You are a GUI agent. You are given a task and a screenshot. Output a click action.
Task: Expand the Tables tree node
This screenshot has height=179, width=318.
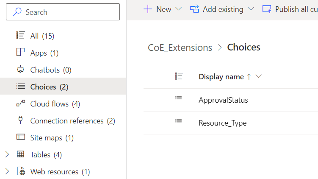pos(7,154)
